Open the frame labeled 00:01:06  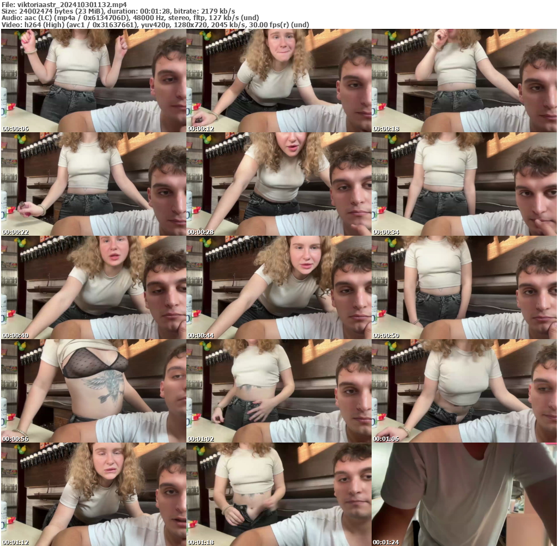(x=464, y=391)
